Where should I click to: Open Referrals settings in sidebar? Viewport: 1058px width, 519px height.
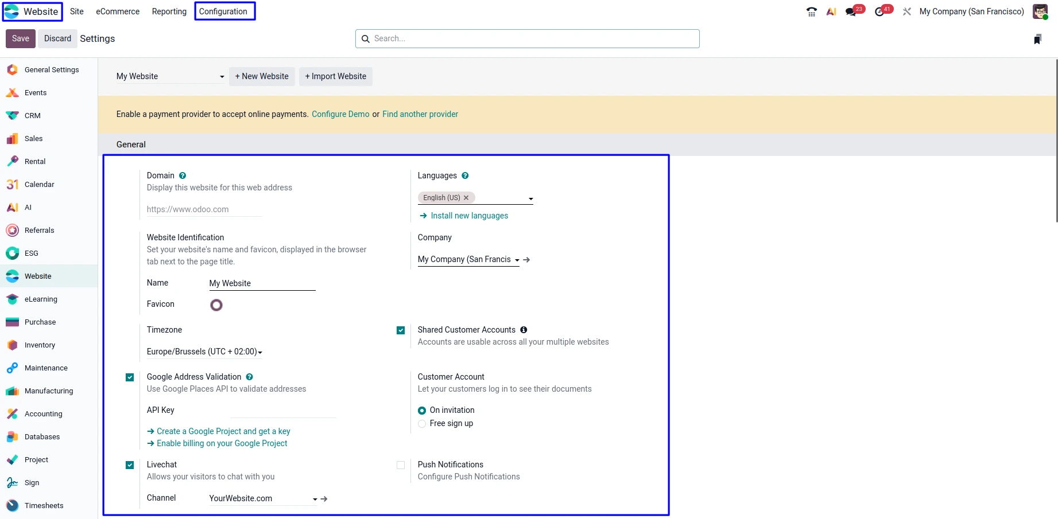pyautogui.click(x=49, y=230)
